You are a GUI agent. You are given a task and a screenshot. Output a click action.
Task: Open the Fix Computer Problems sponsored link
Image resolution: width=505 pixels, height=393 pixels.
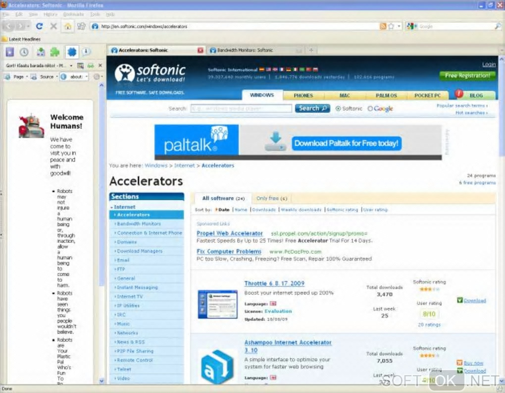click(229, 251)
